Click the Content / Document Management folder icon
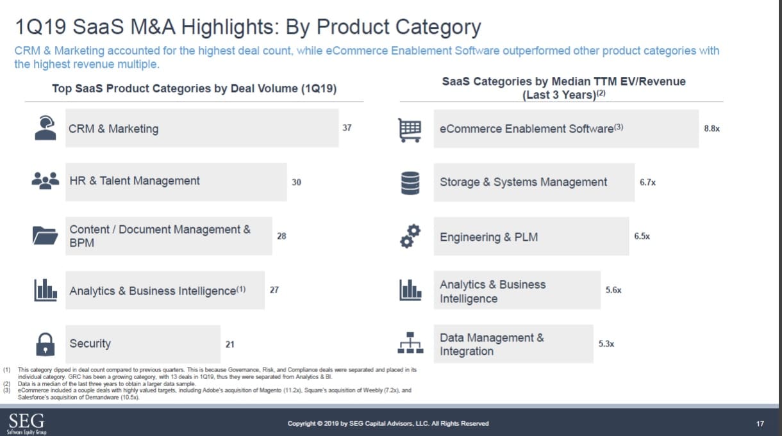The image size is (782, 436). pyautogui.click(x=45, y=236)
